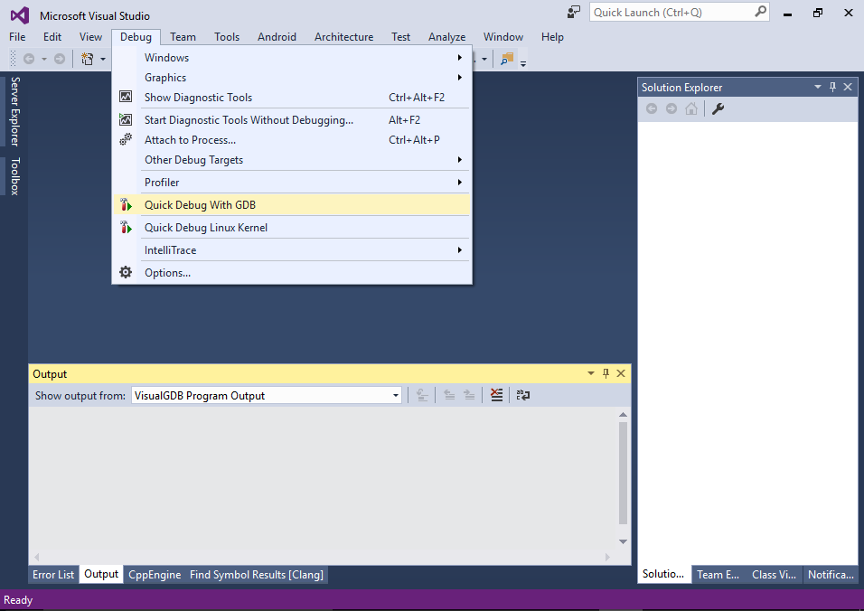Go to Previous Message in Output toolbar
Image resolution: width=864 pixels, height=611 pixels.
(x=449, y=395)
